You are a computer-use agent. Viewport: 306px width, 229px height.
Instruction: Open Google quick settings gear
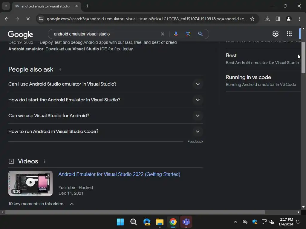coord(275,34)
